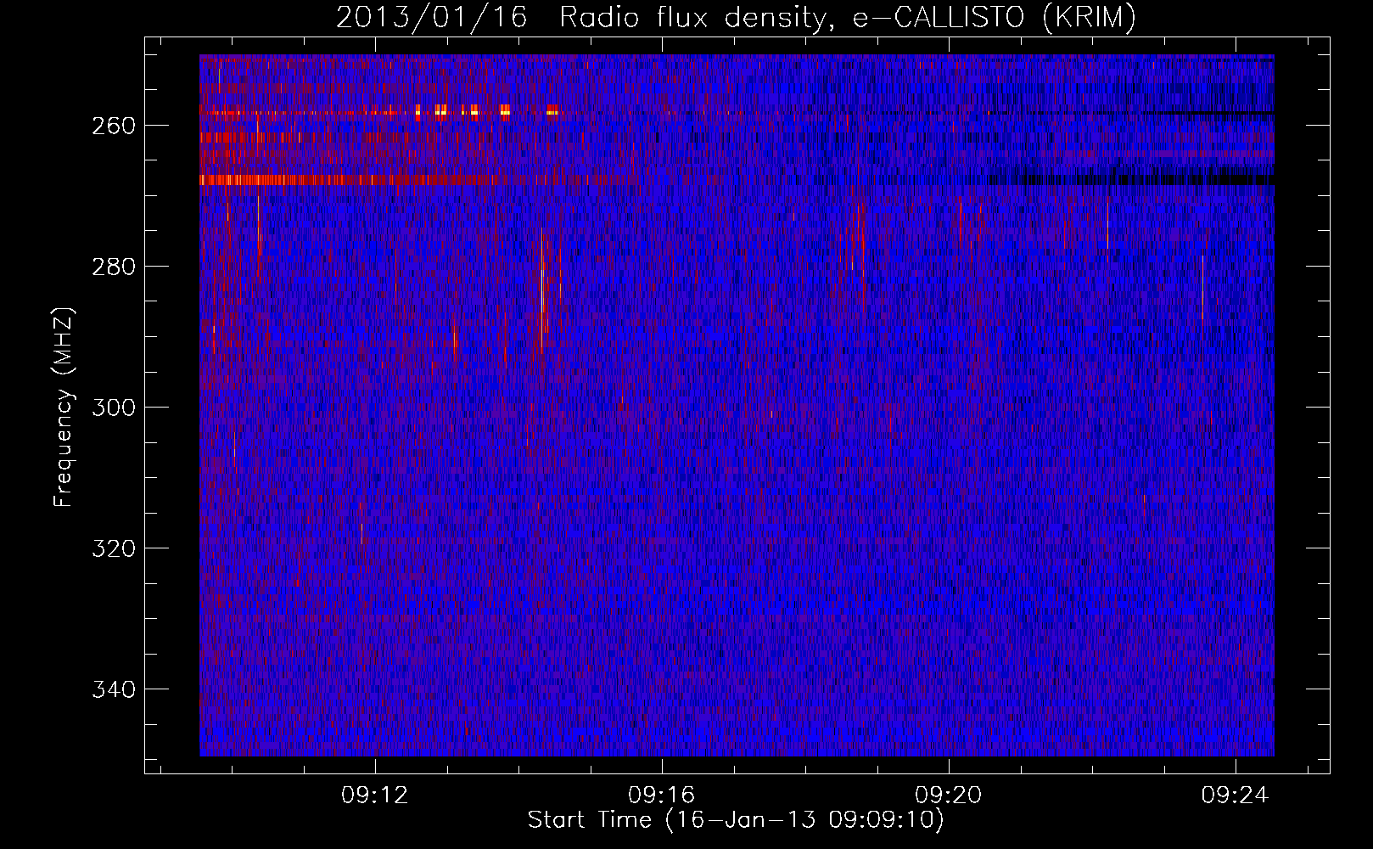The image size is (1373, 849).
Task: Click the 09:16 time tick label
Action: point(661,795)
